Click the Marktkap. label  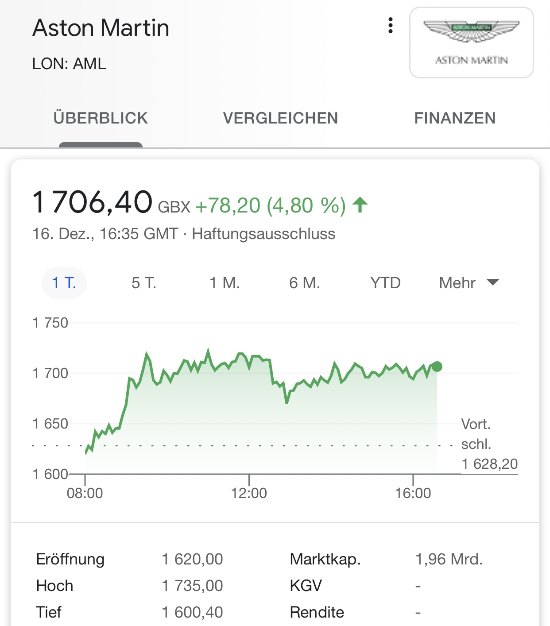325,559
